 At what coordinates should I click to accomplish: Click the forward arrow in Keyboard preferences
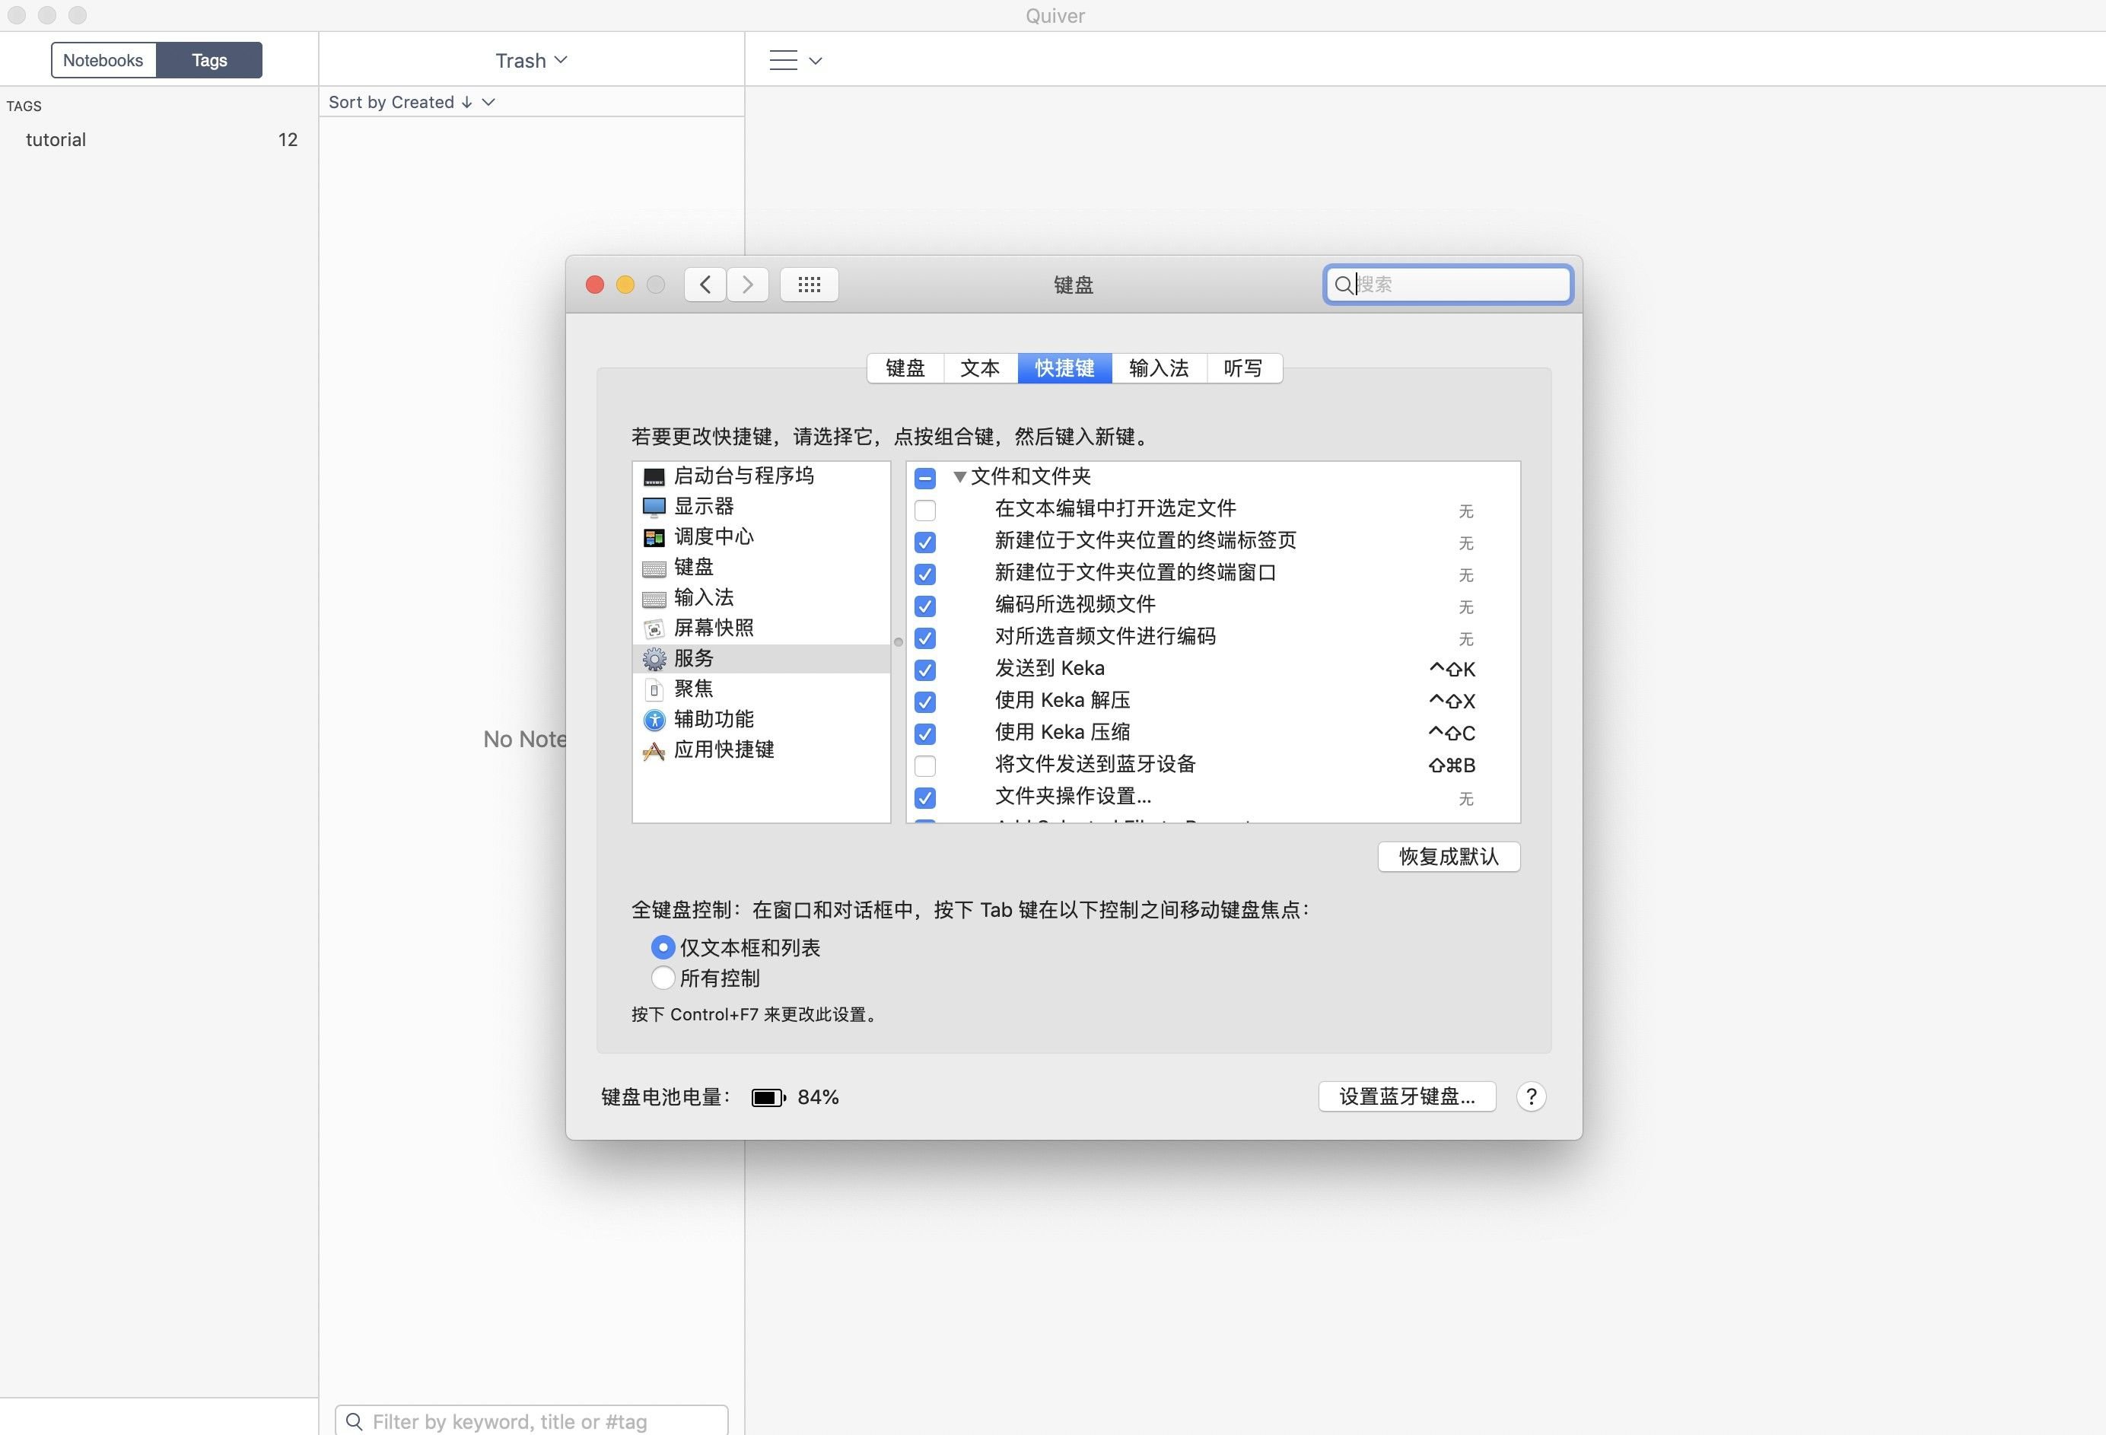(x=748, y=285)
